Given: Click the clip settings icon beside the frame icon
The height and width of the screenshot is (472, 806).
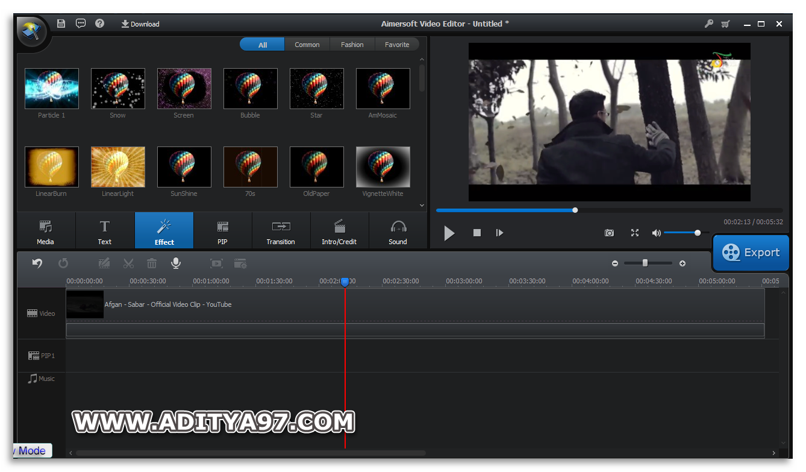Looking at the screenshot, I should 240,263.
